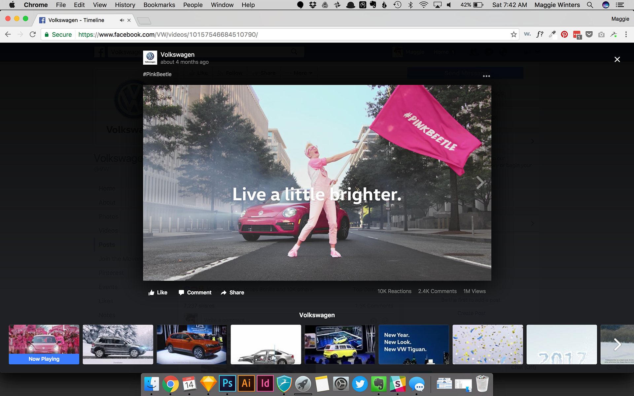Viewport: 634px width, 396px height.
Task: Click the Volkswagen logo avatar
Action: (150, 58)
